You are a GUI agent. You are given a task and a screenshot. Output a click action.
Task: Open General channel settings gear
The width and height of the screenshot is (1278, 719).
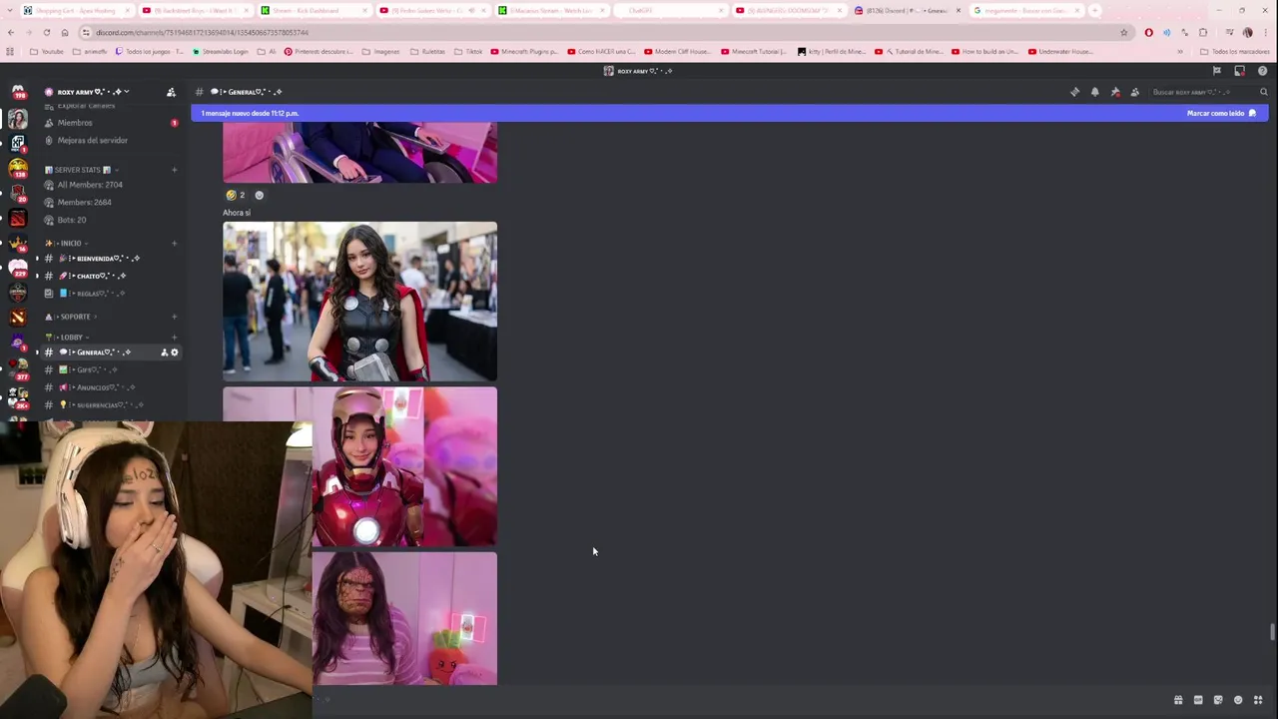[174, 353]
